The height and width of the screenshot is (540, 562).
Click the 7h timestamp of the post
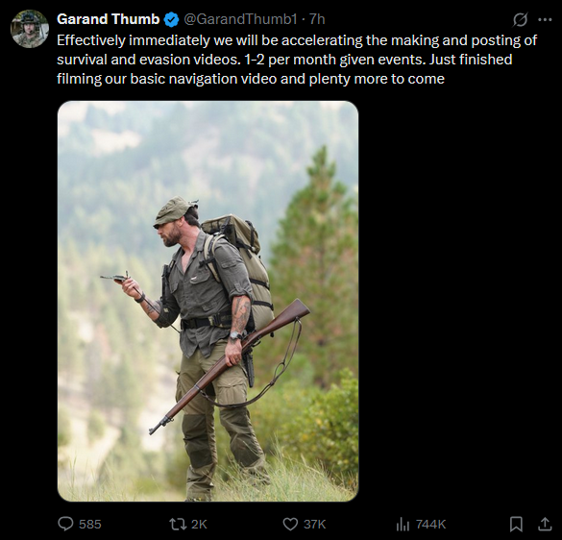pos(317,19)
